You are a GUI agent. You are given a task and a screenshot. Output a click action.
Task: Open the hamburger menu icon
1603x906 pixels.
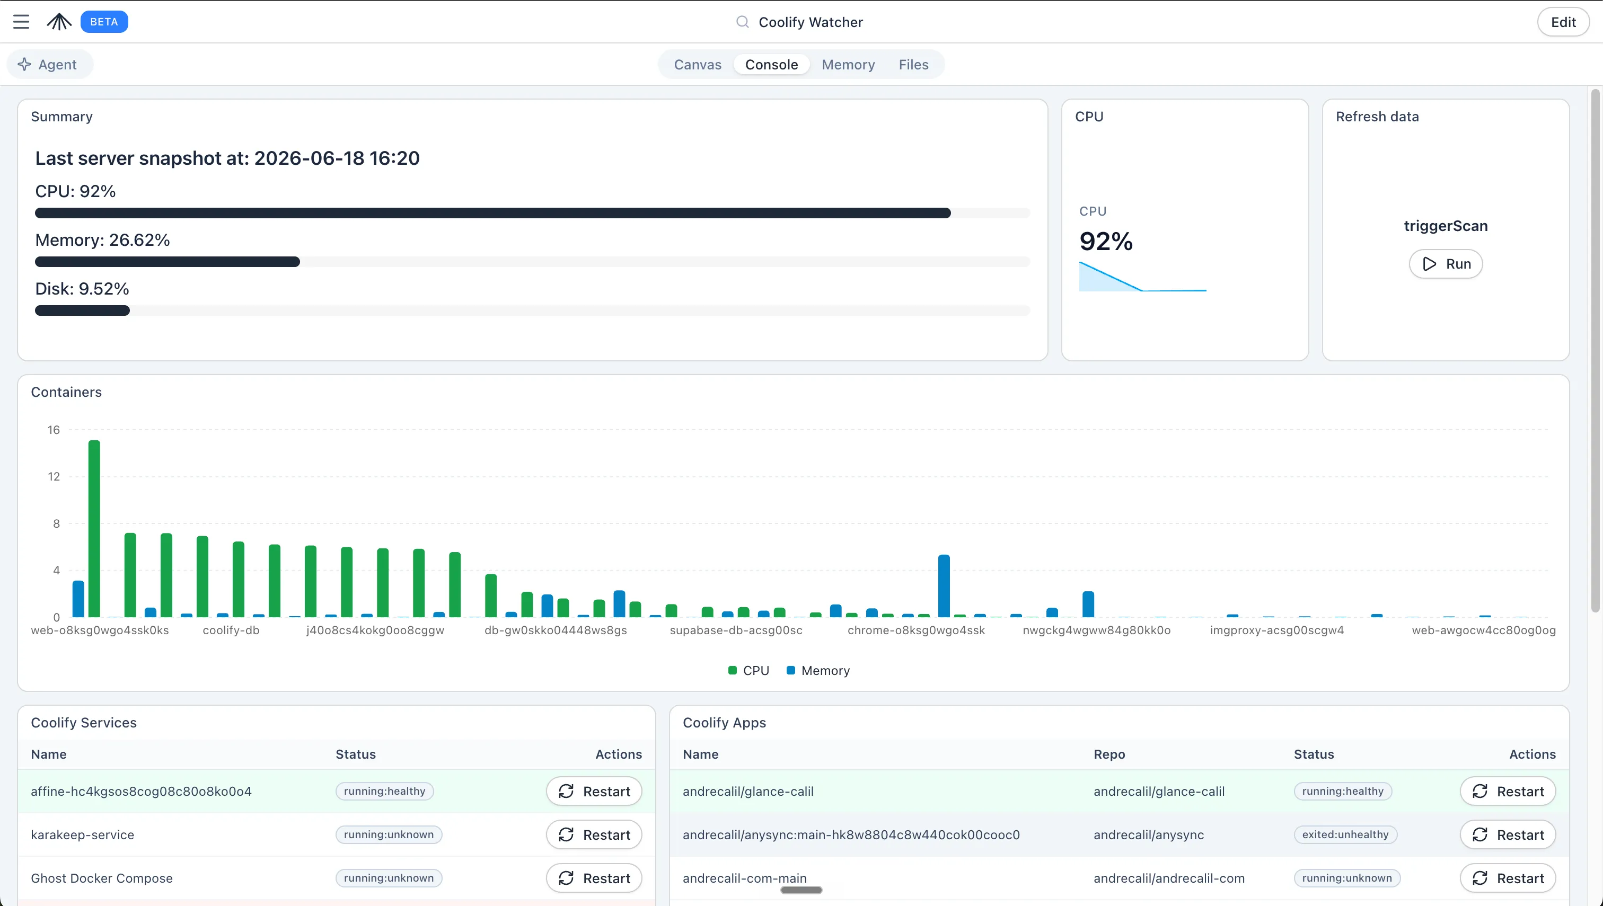21,22
